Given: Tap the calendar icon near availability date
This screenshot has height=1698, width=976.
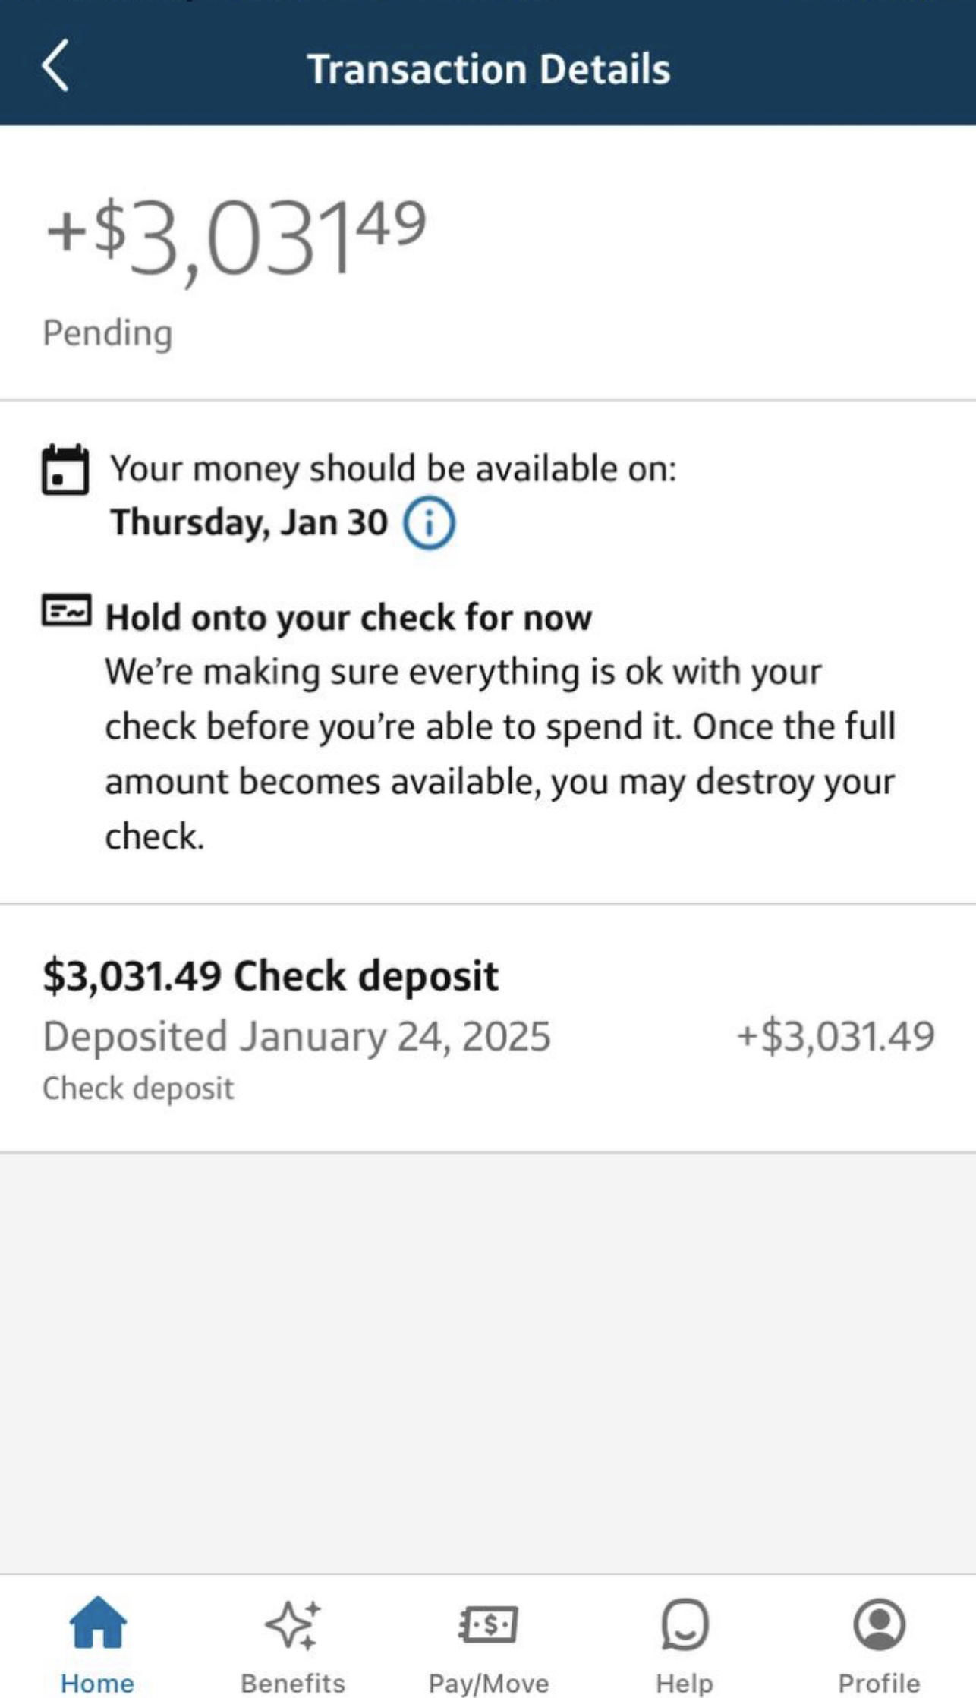Looking at the screenshot, I should (x=65, y=471).
